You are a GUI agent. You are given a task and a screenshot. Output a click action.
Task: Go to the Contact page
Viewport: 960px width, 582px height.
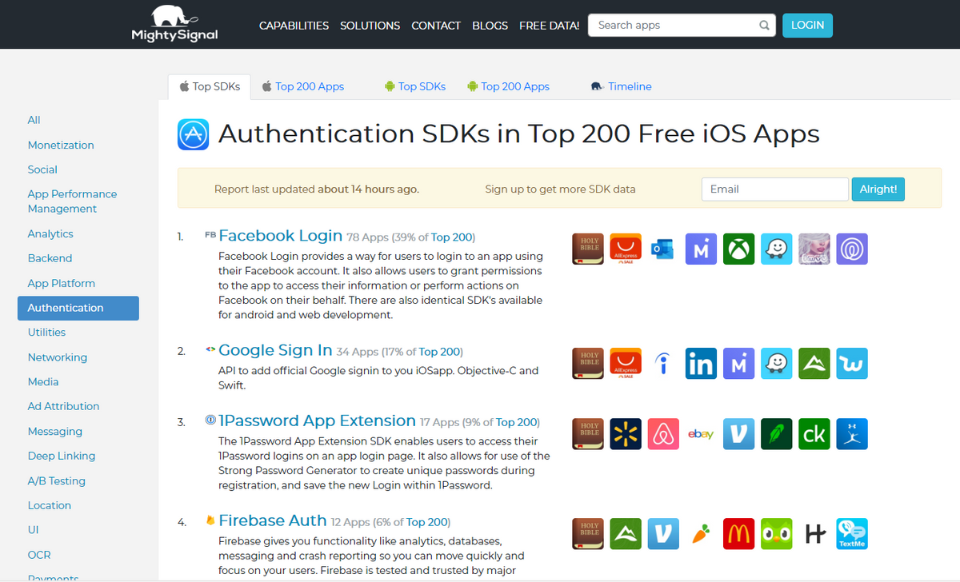point(436,26)
